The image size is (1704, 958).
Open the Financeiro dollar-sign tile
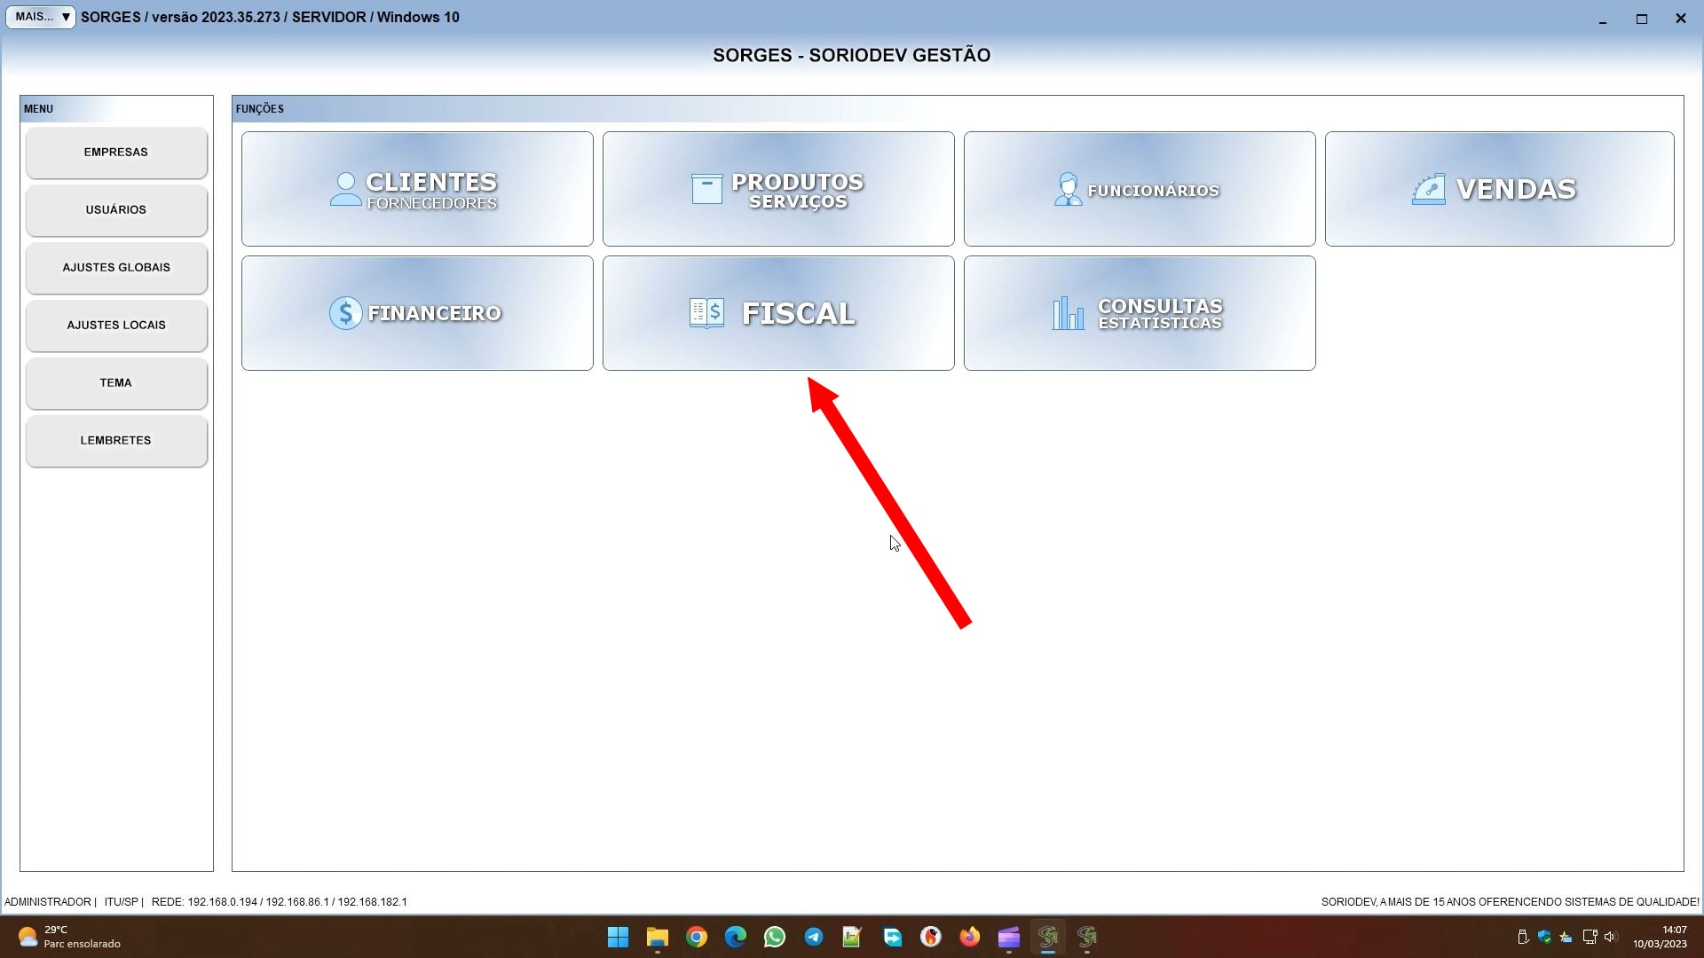click(x=417, y=313)
